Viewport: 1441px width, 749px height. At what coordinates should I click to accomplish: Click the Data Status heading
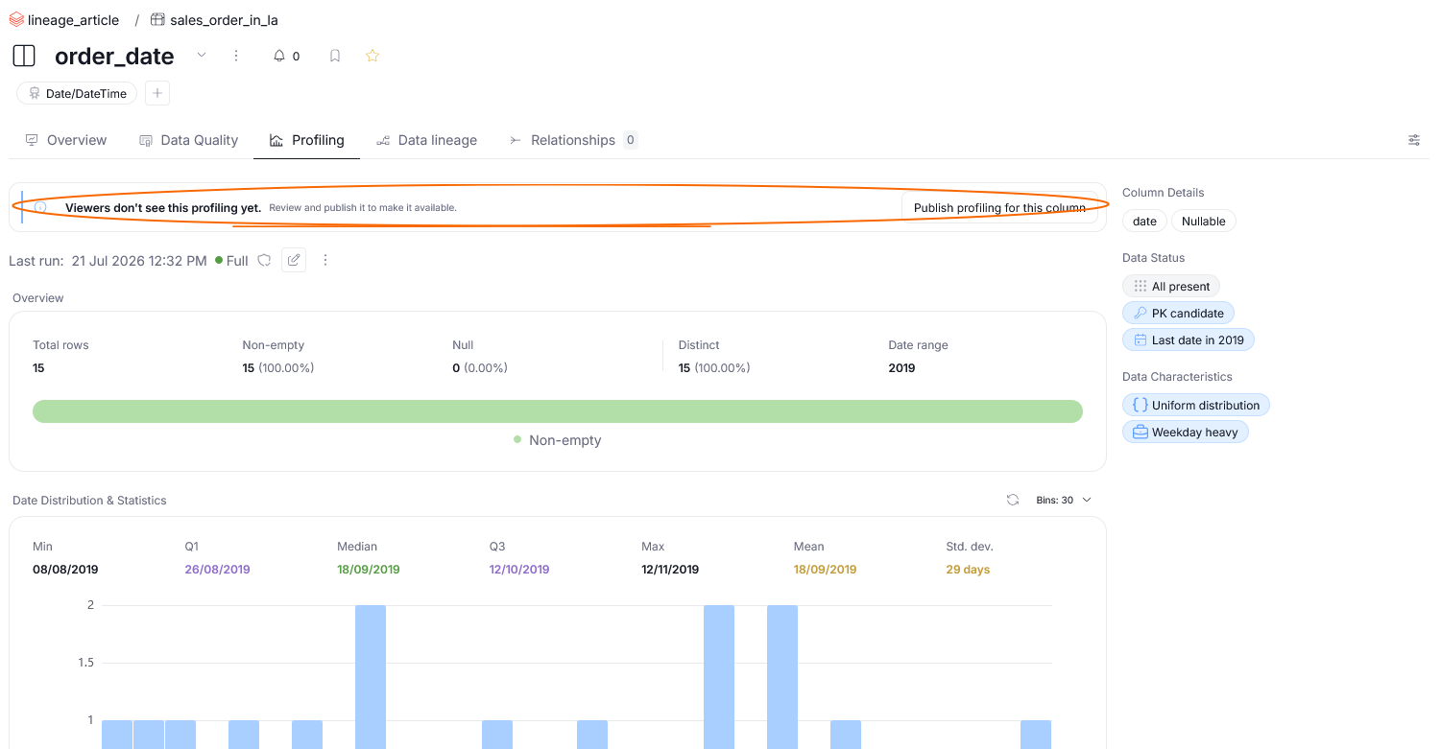point(1154,258)
